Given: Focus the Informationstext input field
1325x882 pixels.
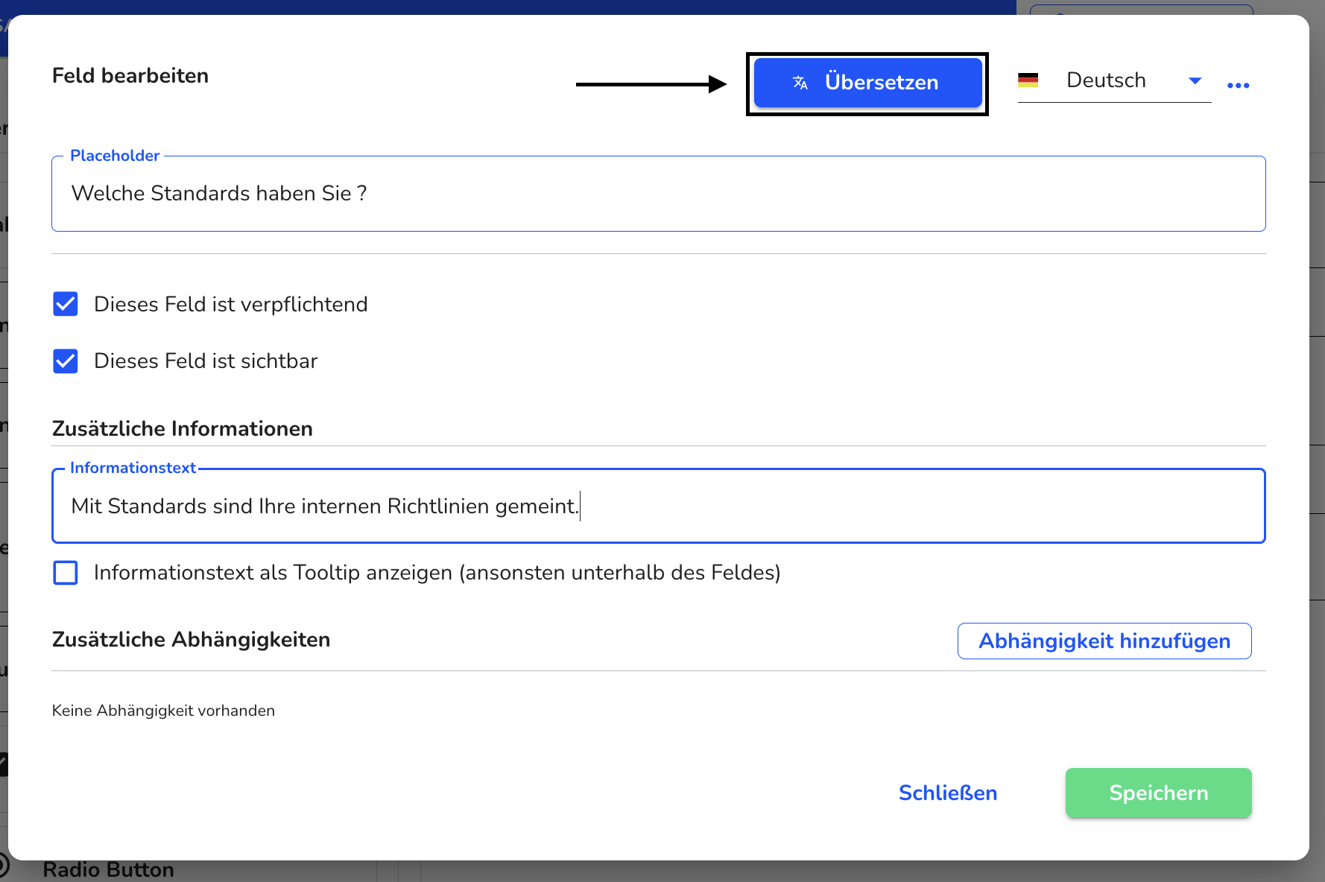Looking at the screenshot, I should 659,506.
